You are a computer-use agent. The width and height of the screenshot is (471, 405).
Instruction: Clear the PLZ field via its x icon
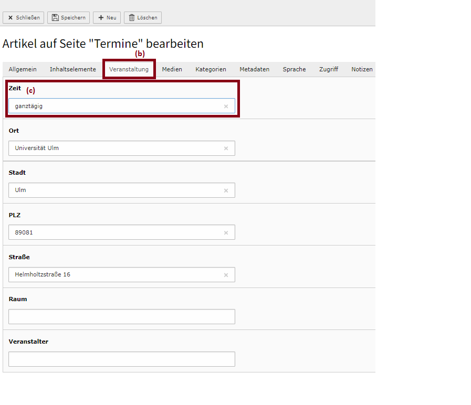(x=226, y=233)
